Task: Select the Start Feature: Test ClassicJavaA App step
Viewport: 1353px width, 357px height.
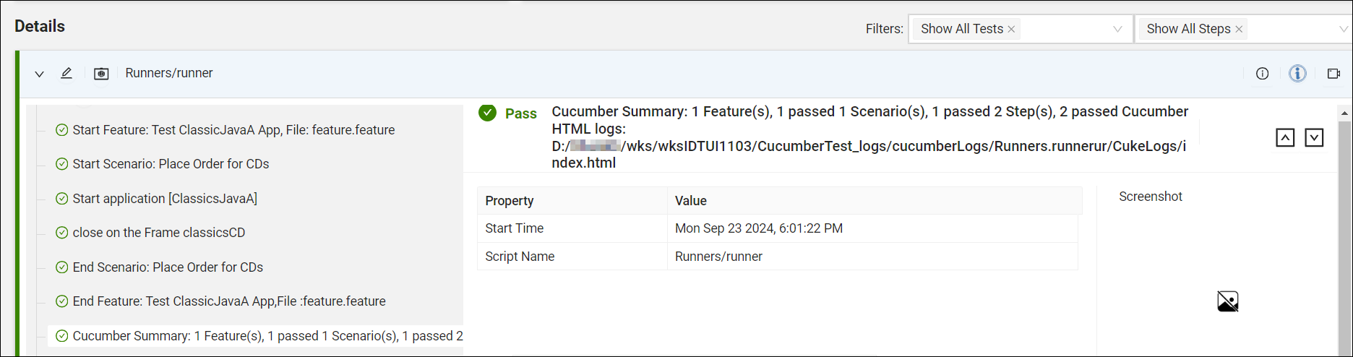Action: (233, 130)
